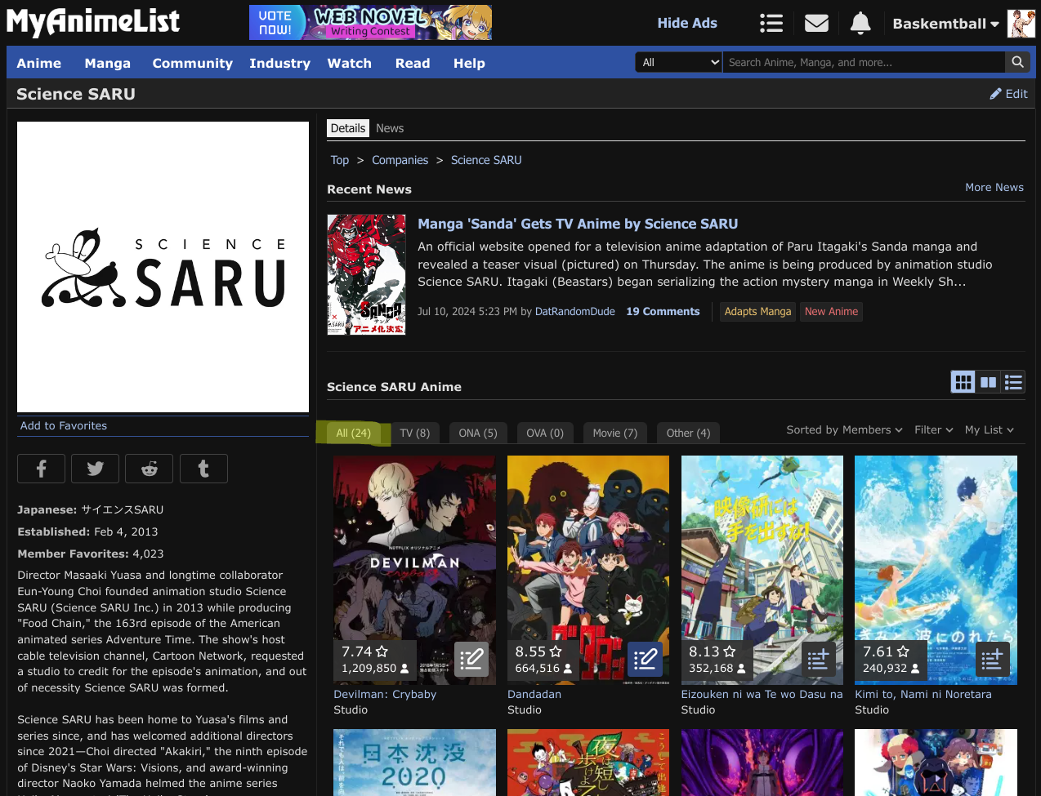Click the Tumblr share icon

point(203,469)
